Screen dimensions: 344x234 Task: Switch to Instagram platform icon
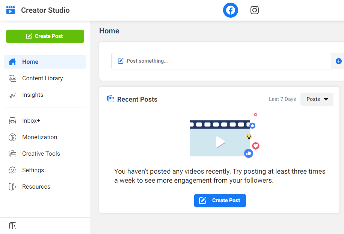coord(254,10)
